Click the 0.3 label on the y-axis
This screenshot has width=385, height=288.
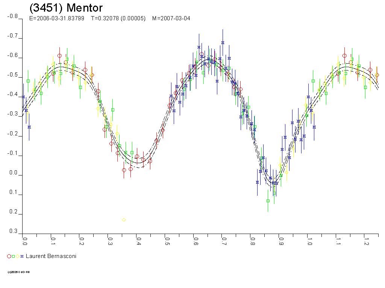(x=14, y=231)
